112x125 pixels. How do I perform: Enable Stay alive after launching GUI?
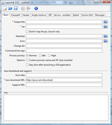point(27,65)
